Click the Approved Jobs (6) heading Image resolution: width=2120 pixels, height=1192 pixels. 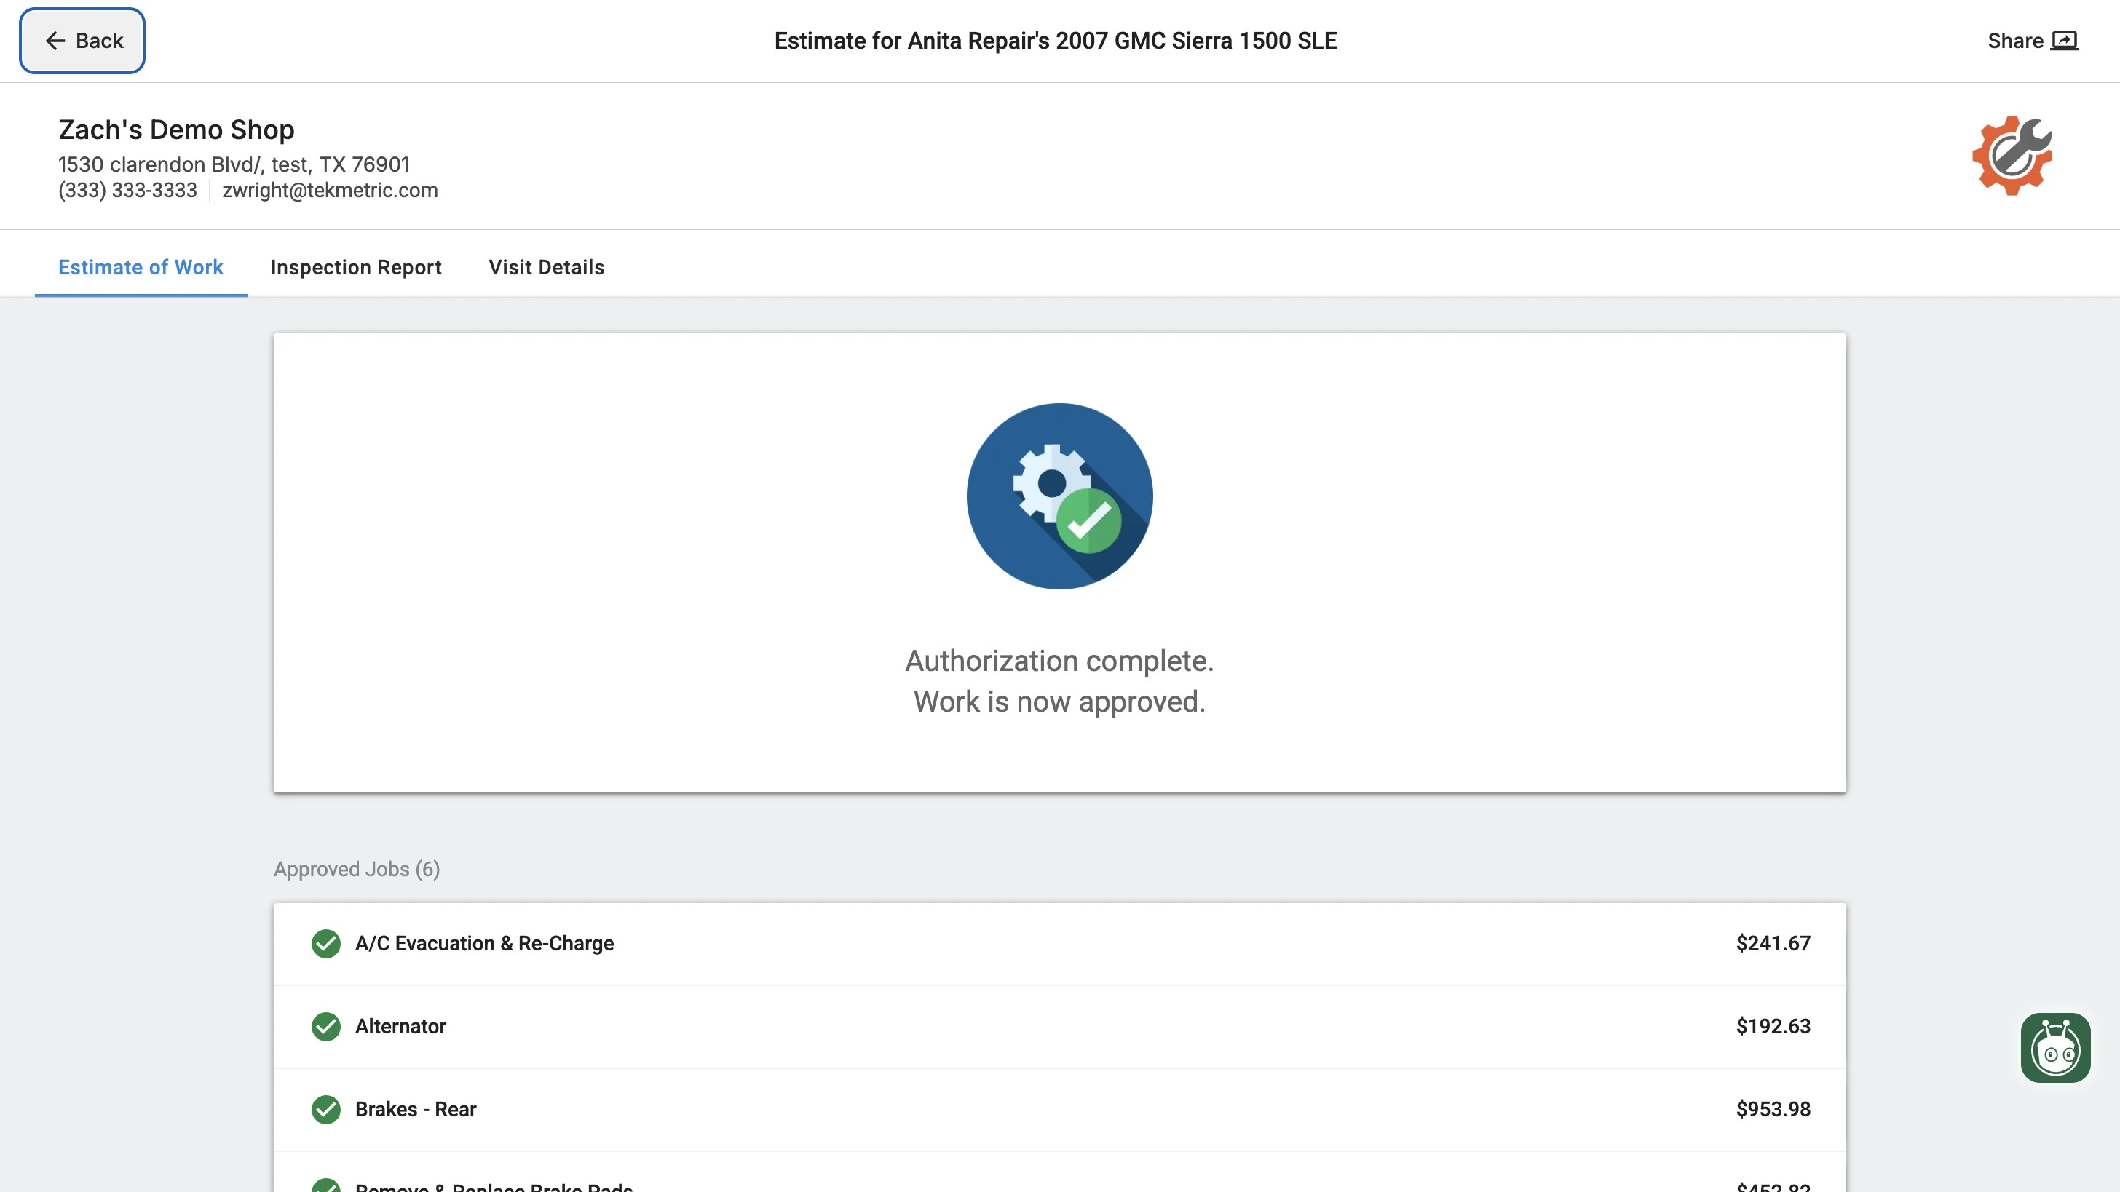coord(356,870)
